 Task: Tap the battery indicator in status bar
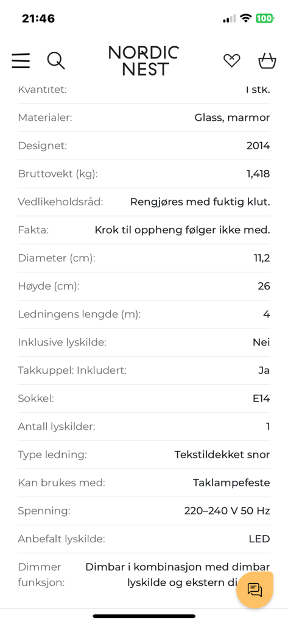[264, 18]
